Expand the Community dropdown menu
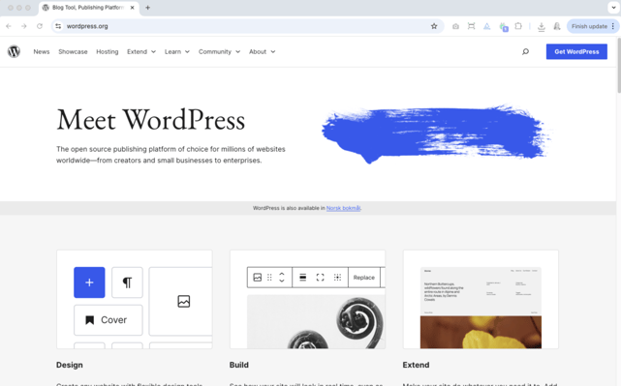This screenshot has height=386, width=621. click(219, 52)
